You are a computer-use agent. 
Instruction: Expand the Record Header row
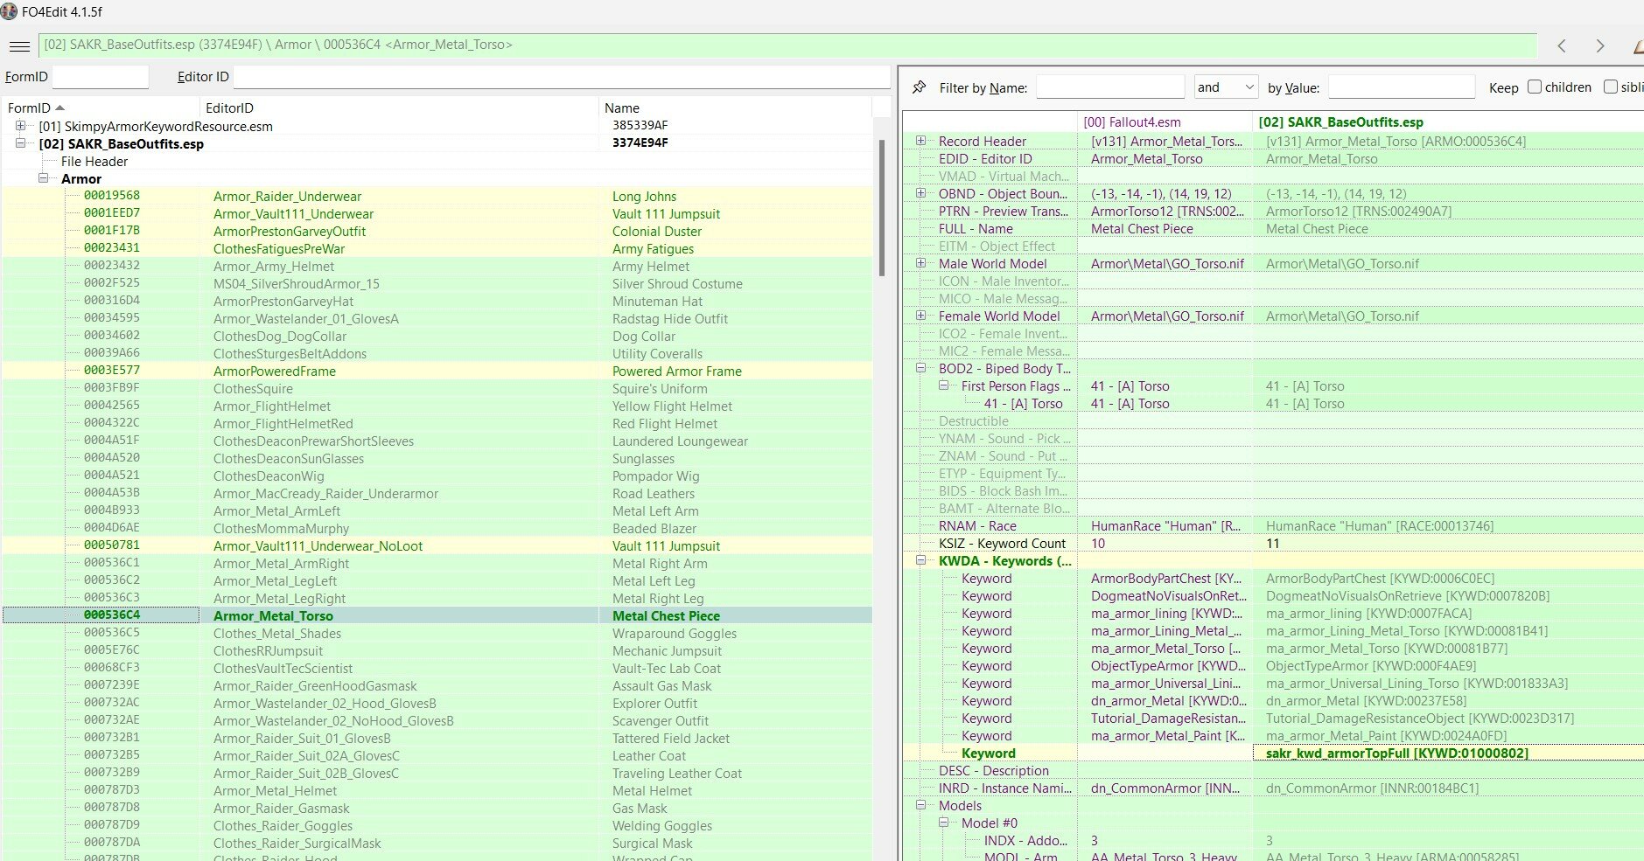pyautogui.click(x=920, y=141)
